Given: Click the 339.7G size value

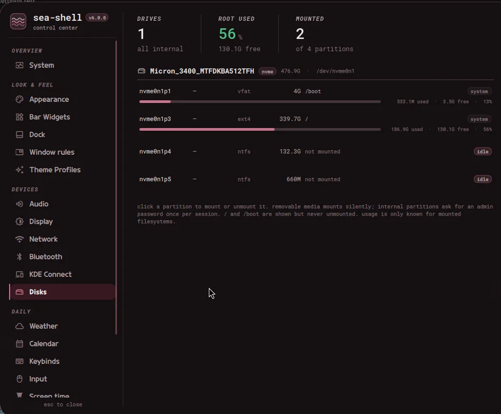Looking at the screenshot, I should coord(290,119).
